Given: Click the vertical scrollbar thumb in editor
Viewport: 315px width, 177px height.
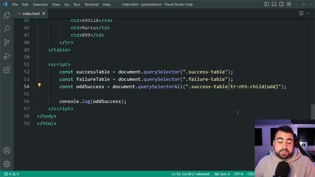Looking at the screenshot, I should [313, 112].
